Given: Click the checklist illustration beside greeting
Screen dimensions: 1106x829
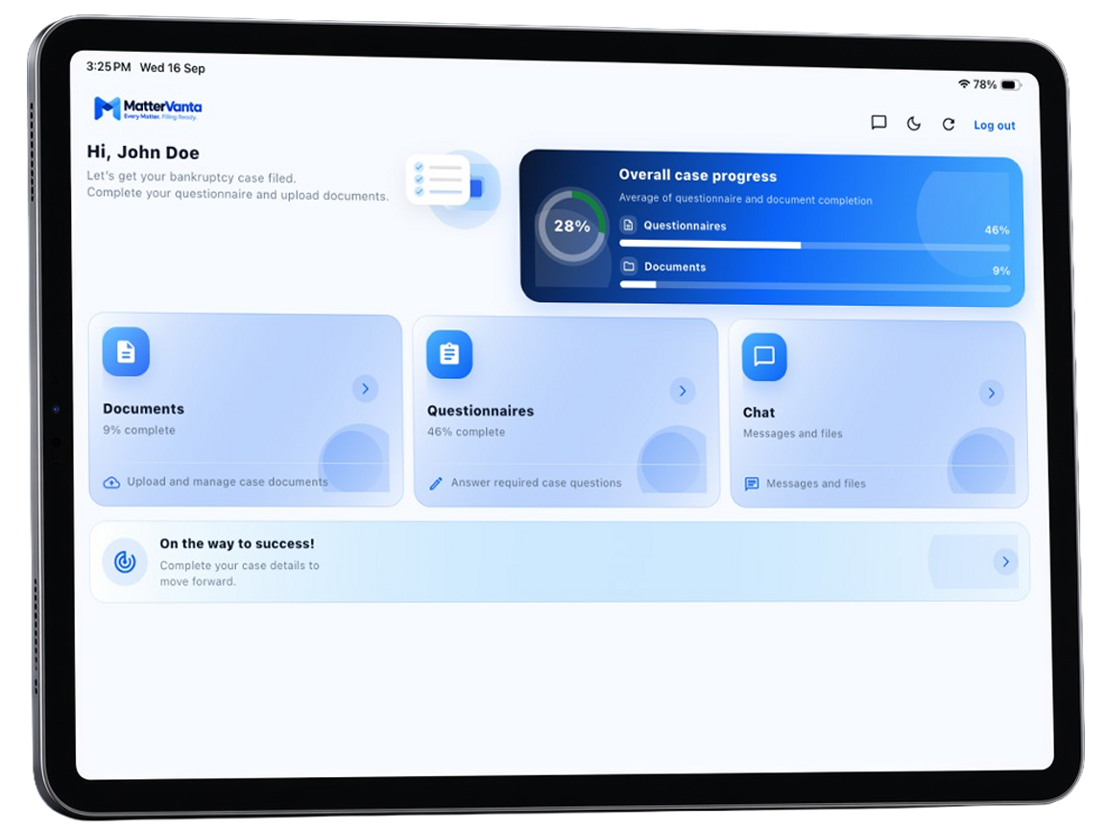Looking at the screenshot, I should click(453, 187).
